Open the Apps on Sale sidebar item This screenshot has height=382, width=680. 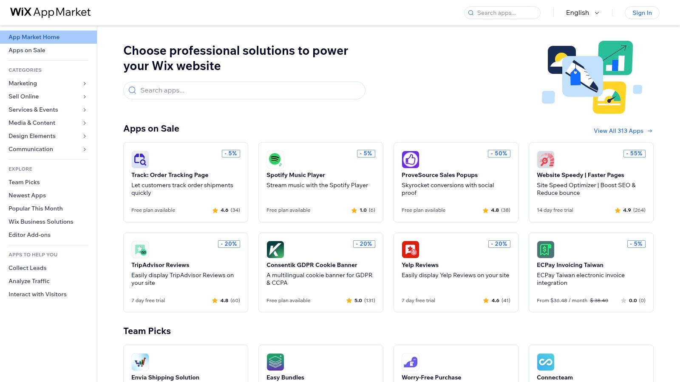click(27, 50)
